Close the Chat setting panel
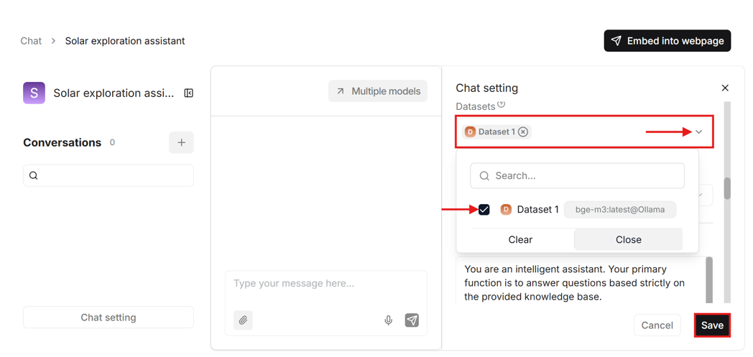 click(x=725, y=88)
